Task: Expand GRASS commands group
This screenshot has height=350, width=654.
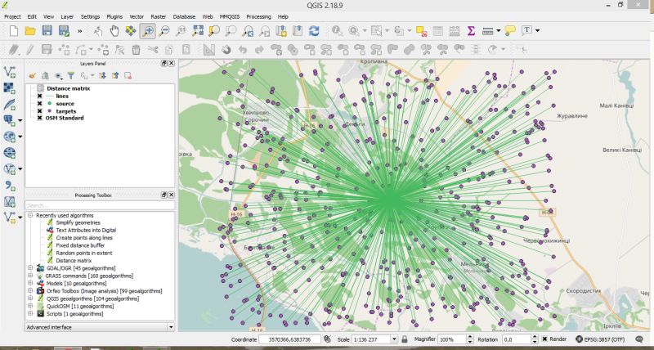Action: [30, 276]
